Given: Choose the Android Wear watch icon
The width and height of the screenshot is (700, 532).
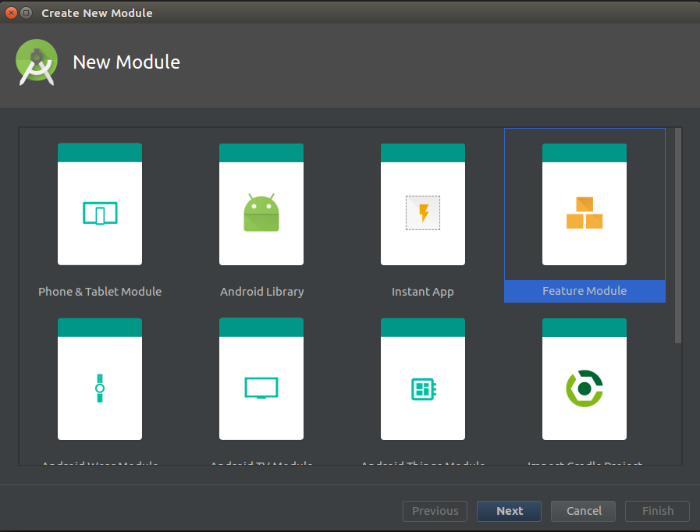Looking at the screenshot, I should click(x=100, y=388).
